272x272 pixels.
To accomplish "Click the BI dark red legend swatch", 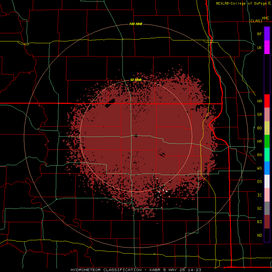I will click(267, 222).
